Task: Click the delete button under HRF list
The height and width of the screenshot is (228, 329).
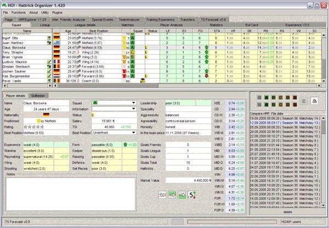Action: click(x=287, y=212)
